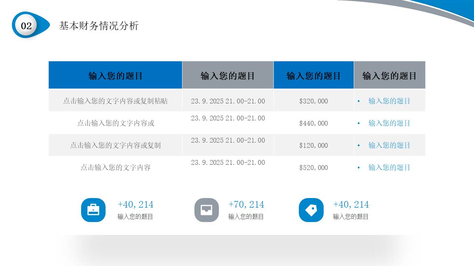The width and height of the screenshot is (474, 266).
Task: Click the bullet marker in fourth row
Action: pos(358,167)
